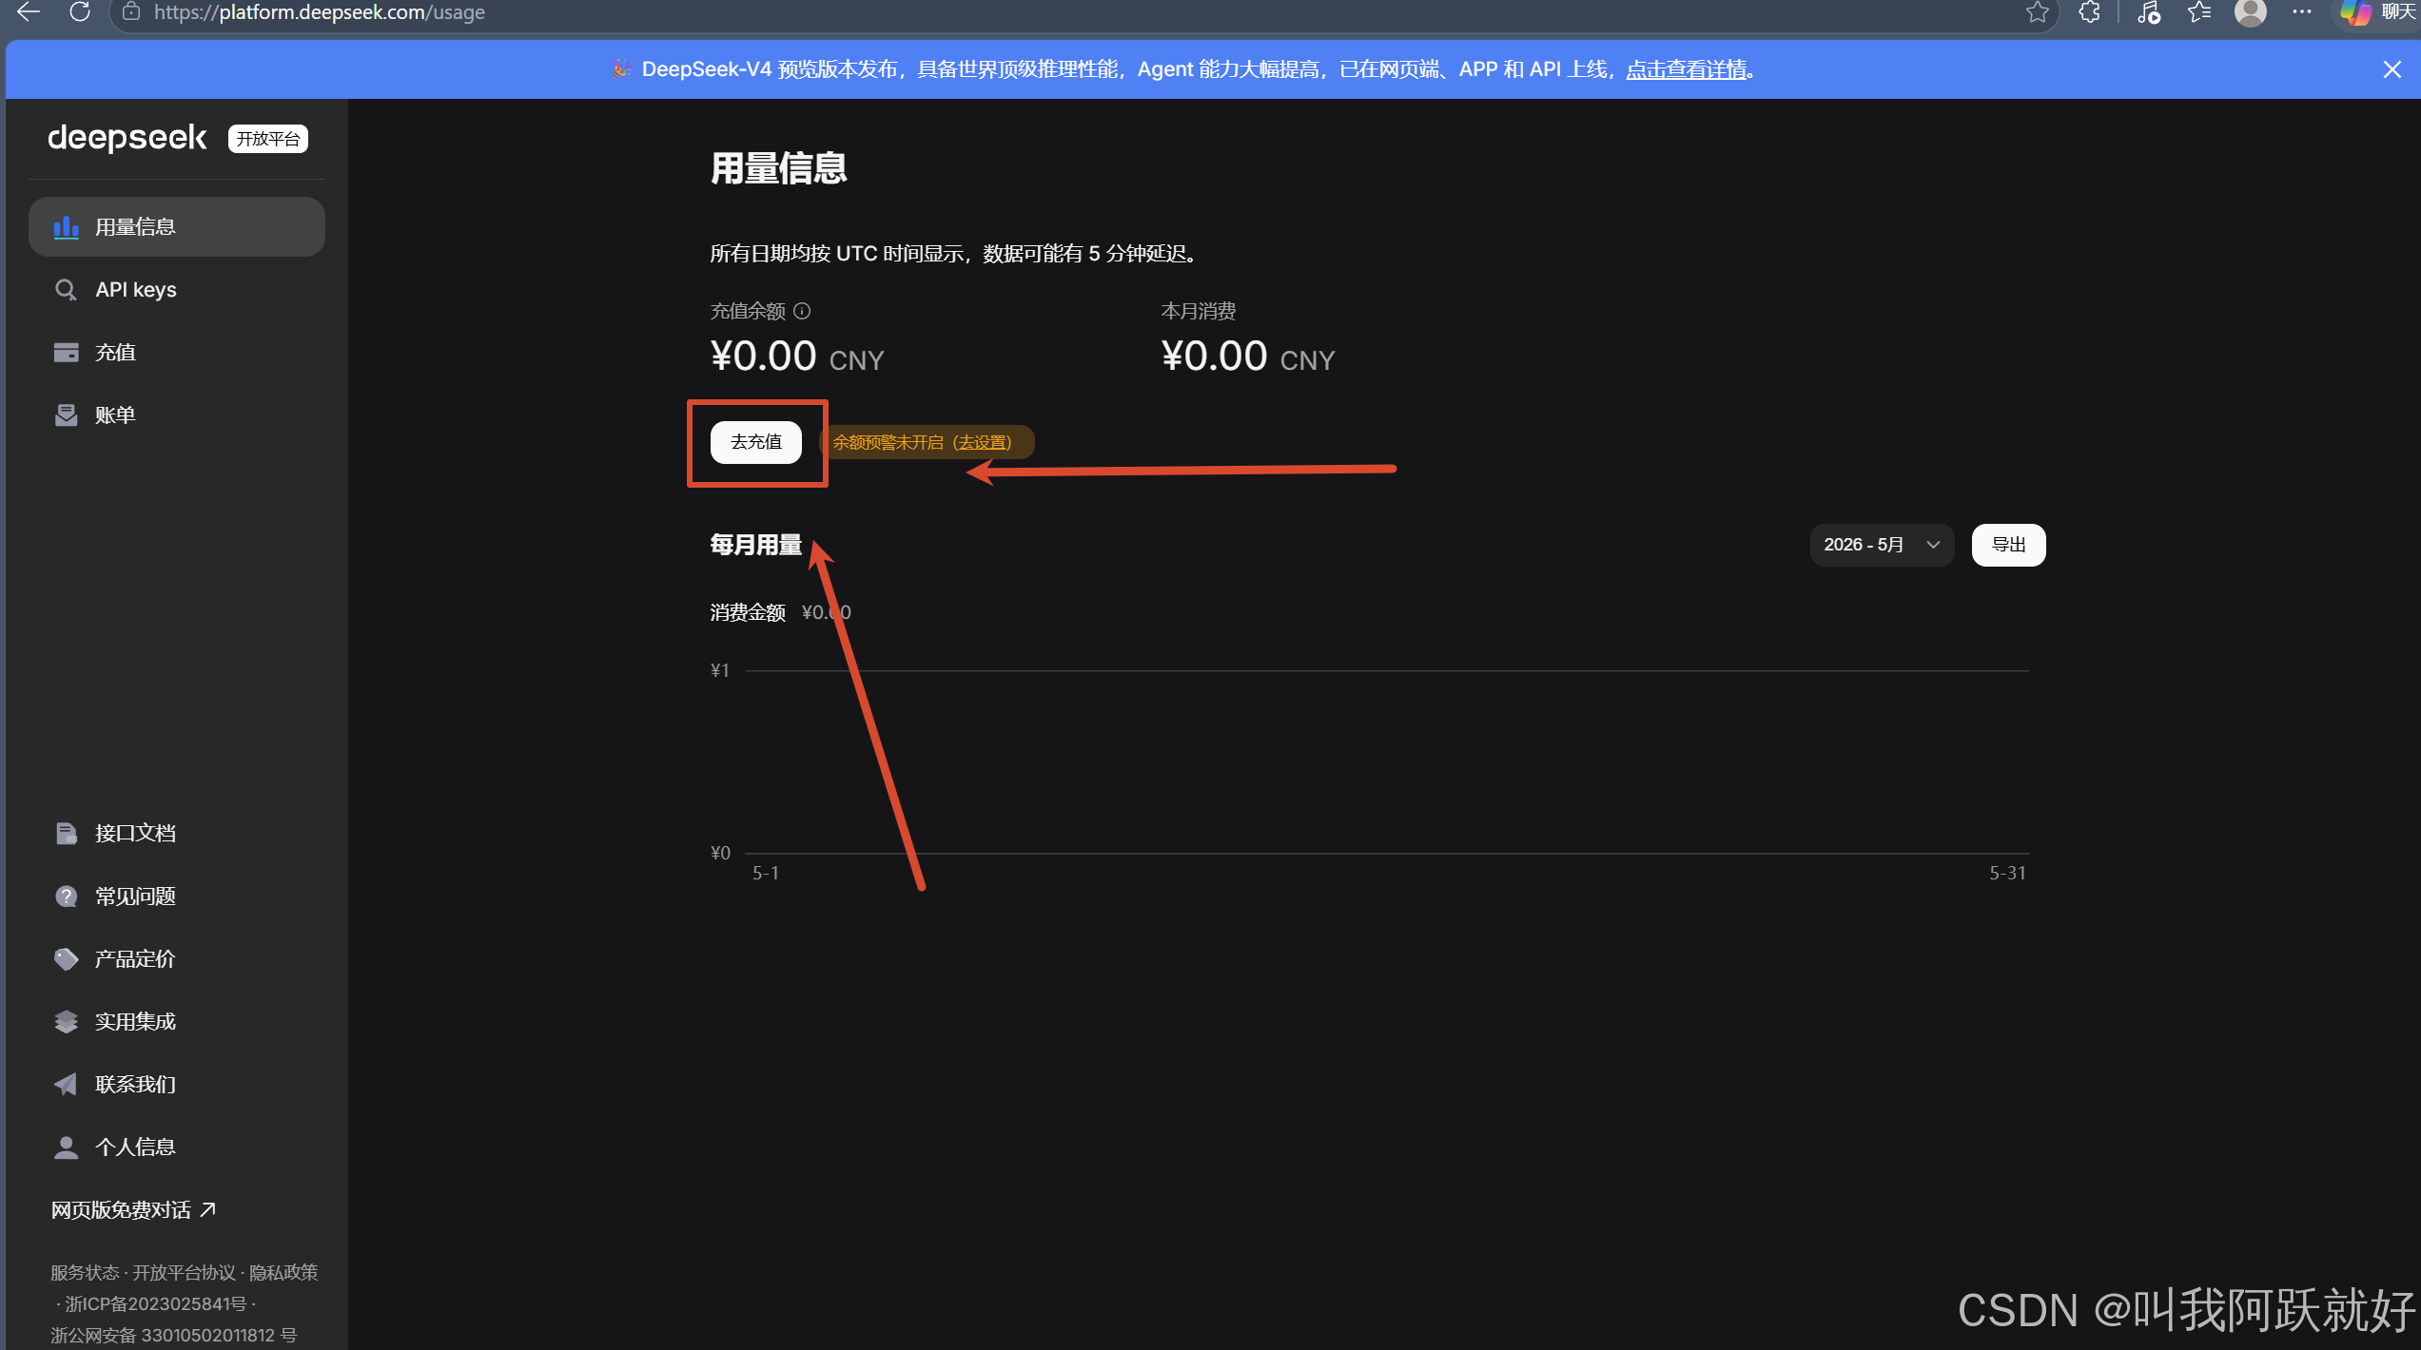Open 账单 page from sidebar
This screenshot has height=1350, width=2421.
pos(177,415)
